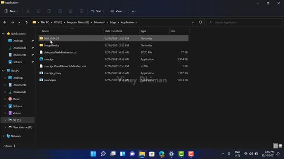Expand the Network node
Image resolution: width=284 pixels, height=159 pixels.
(x=3, y=136)
